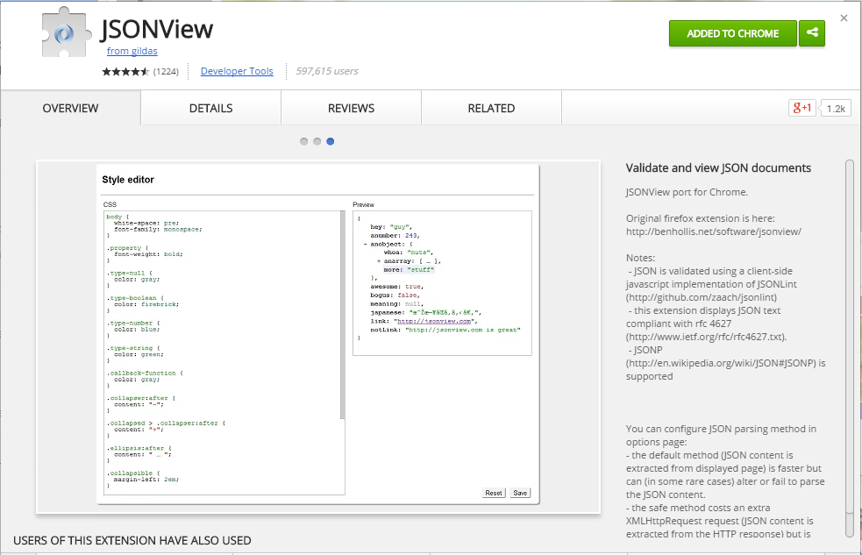Click the github.com/zaach/jsonlint URL text

(x=702, y=298)
